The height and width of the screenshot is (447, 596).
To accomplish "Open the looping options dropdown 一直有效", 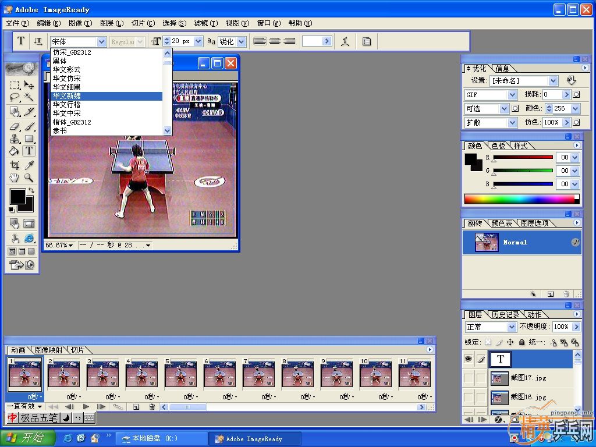I will pos(24,406).
